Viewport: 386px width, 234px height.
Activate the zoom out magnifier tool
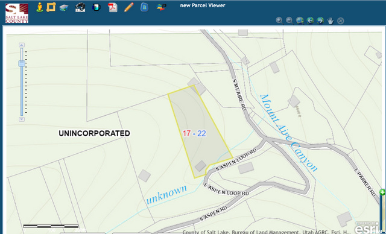tap(289, 21)
